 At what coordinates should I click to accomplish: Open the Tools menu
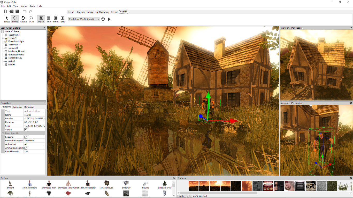click(x=32, y=6)
